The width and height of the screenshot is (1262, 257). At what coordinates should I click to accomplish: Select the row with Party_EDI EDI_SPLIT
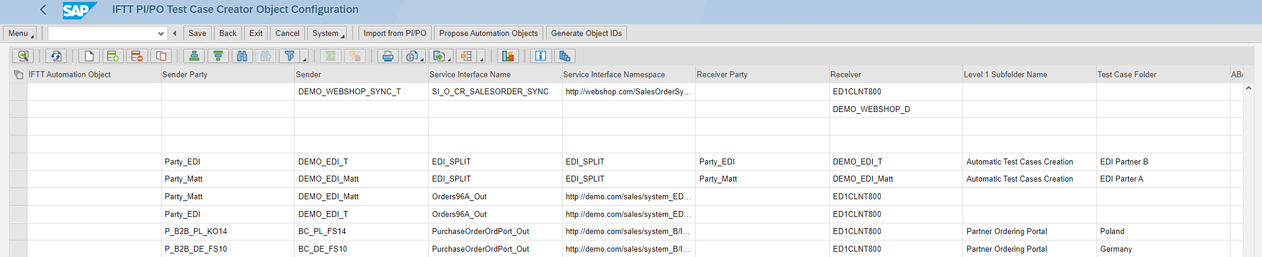(18, 162)
